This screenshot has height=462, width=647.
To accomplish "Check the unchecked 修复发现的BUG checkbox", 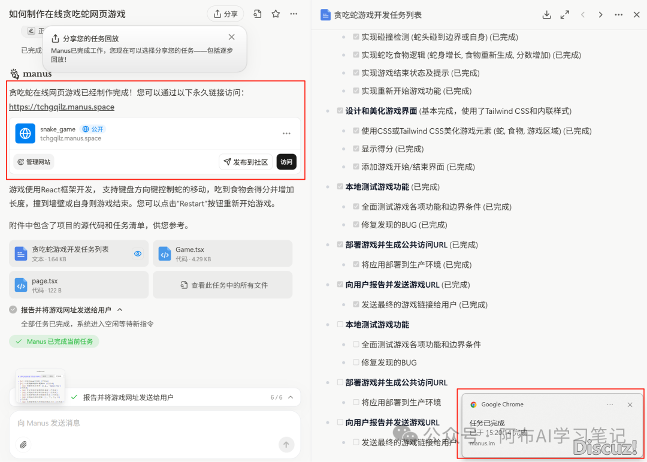I will (x=356, y=362).
